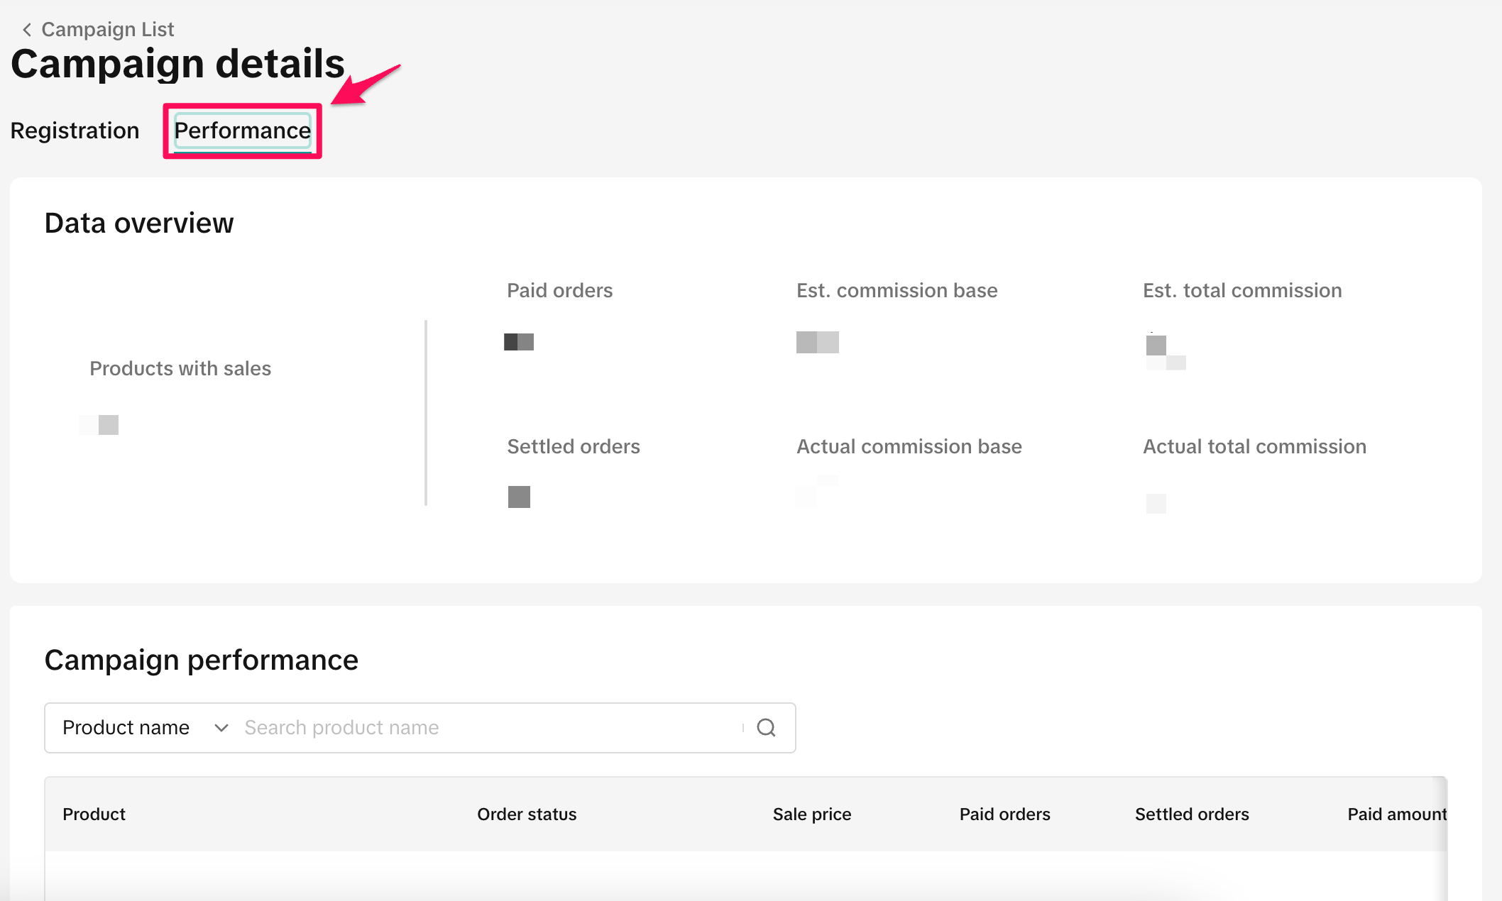
Task: Click the Settled orders metric value
Action: 519,497
